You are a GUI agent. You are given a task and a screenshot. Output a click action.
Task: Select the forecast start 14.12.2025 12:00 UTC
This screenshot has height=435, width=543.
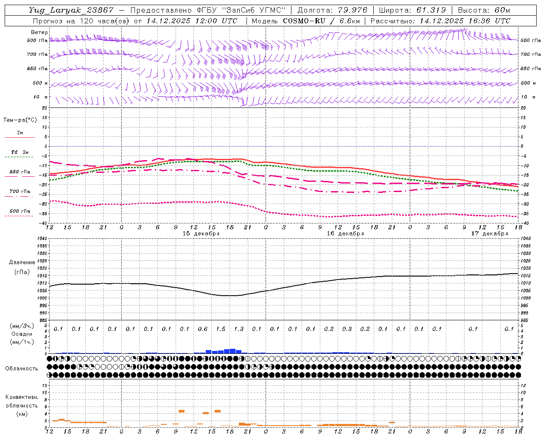(192, 21)
